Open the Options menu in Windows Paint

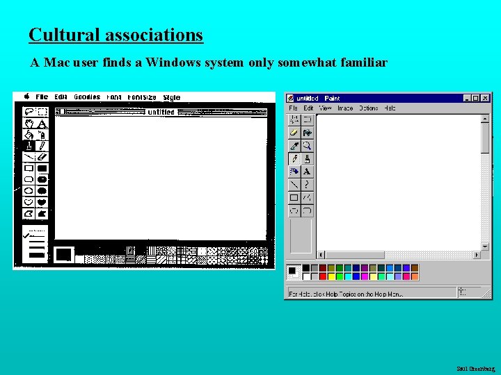pos(368,108)
